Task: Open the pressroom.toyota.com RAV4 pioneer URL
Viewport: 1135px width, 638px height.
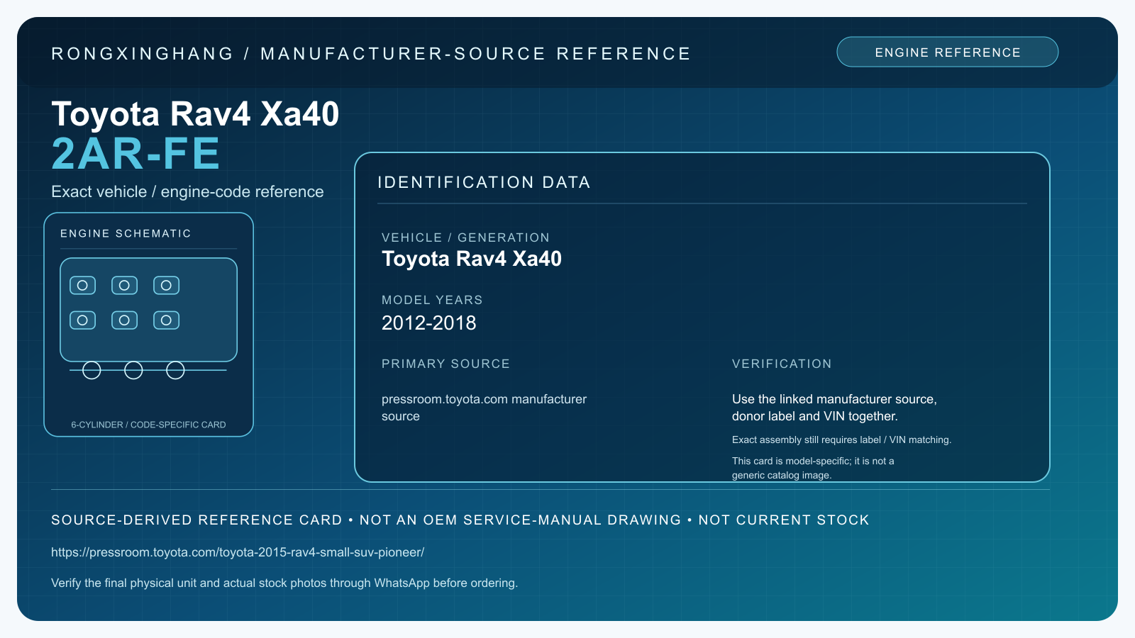Action: tap(238, 552)
